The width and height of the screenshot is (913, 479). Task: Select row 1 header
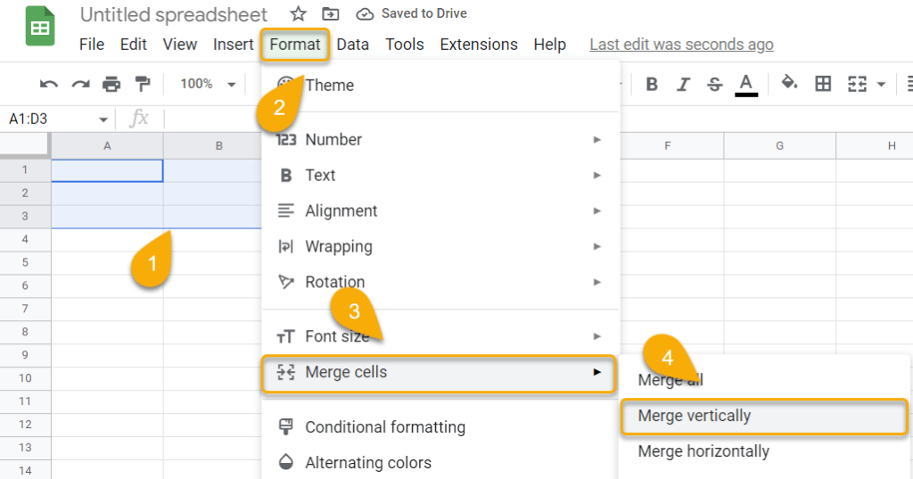25,170
